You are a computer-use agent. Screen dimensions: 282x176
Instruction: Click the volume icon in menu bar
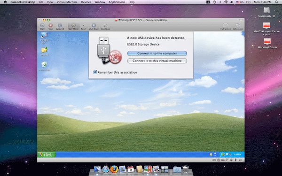click(232, 2)
